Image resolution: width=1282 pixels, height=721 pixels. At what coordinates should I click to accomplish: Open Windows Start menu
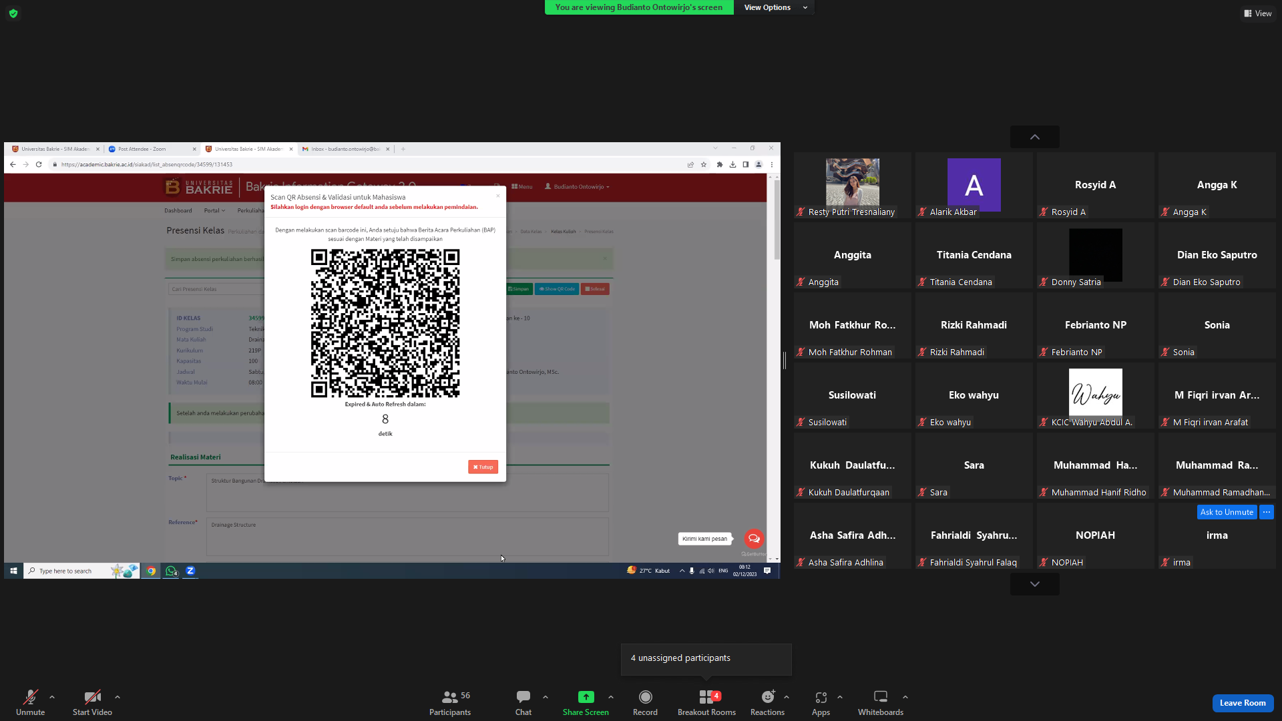click(13, 571)
